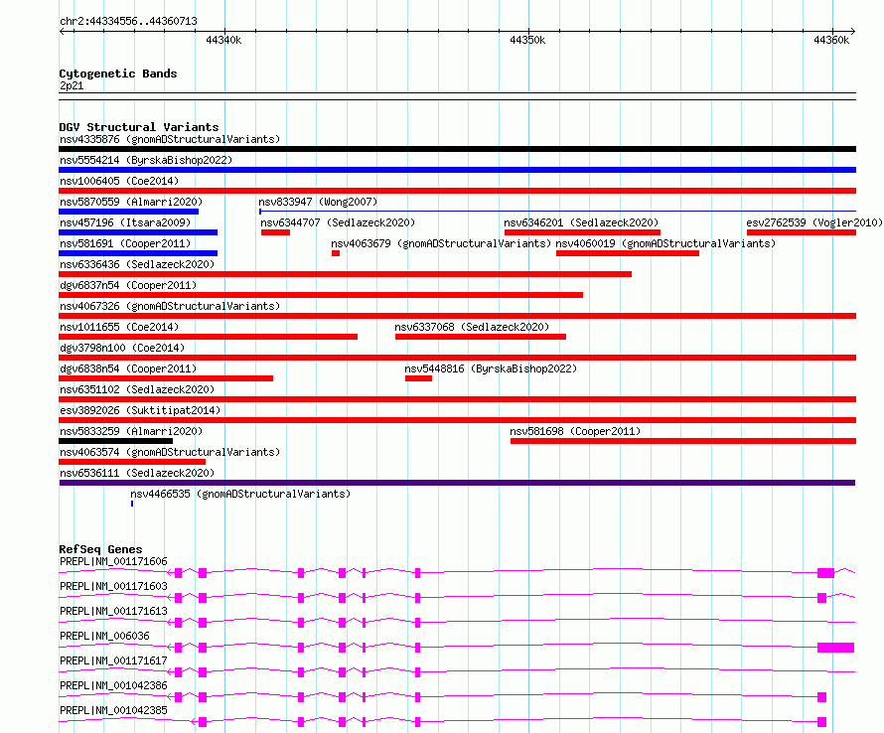Select nsv6536111 (Sedlazeck2020) label
This screenshot has width=884, height=733.
137,473
